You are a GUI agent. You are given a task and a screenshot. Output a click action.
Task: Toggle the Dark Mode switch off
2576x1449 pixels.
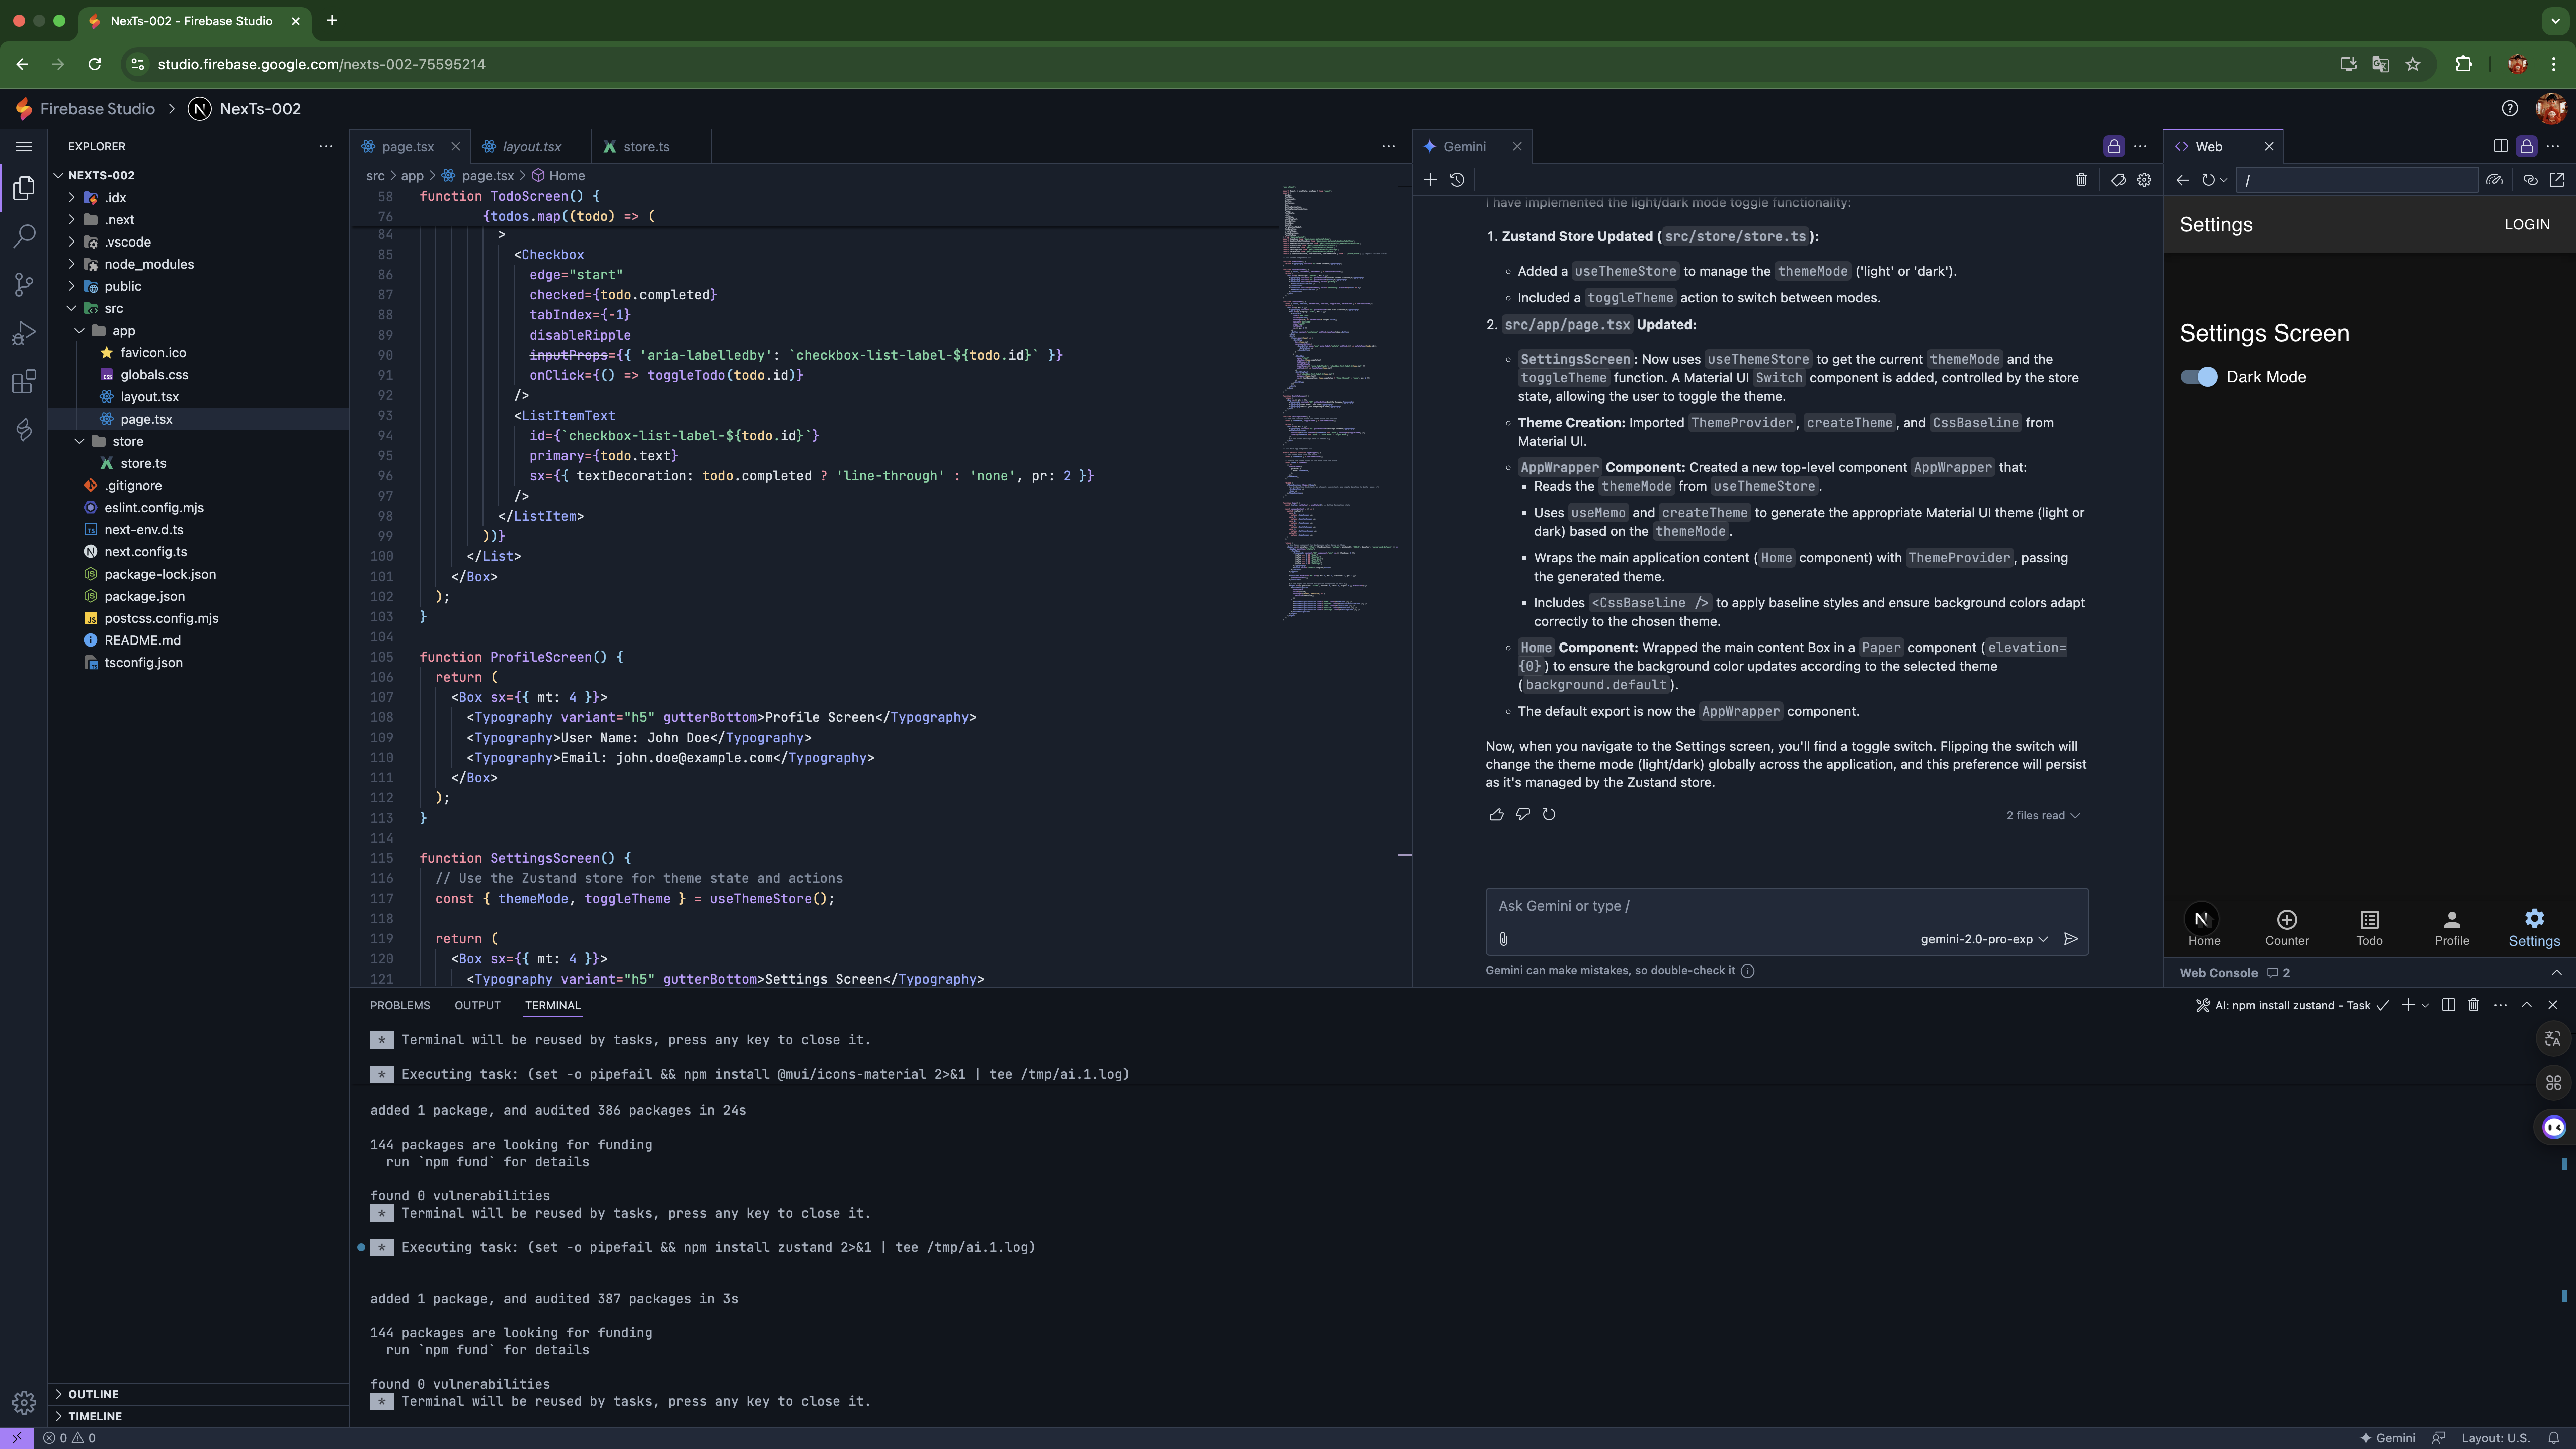(x=2199, y=377)
